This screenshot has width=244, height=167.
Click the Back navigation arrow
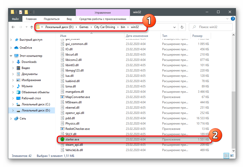click(13, 27)
